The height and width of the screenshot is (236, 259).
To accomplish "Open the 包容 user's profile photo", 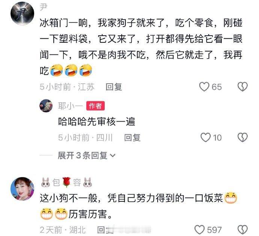I will point(22,189).
